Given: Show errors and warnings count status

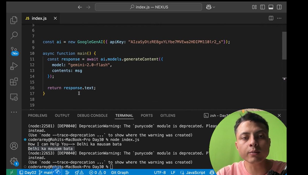Looking at the screenshot, I should 98,172.
